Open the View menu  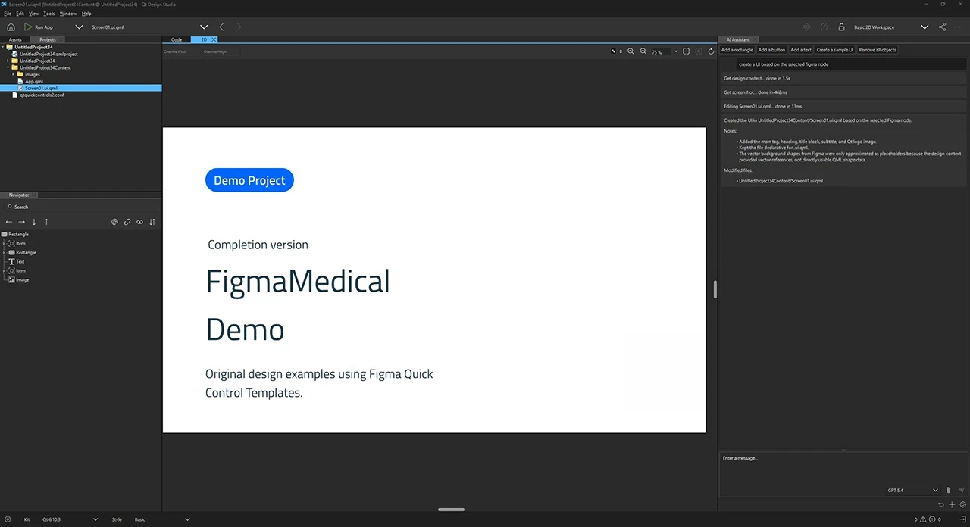33,14
